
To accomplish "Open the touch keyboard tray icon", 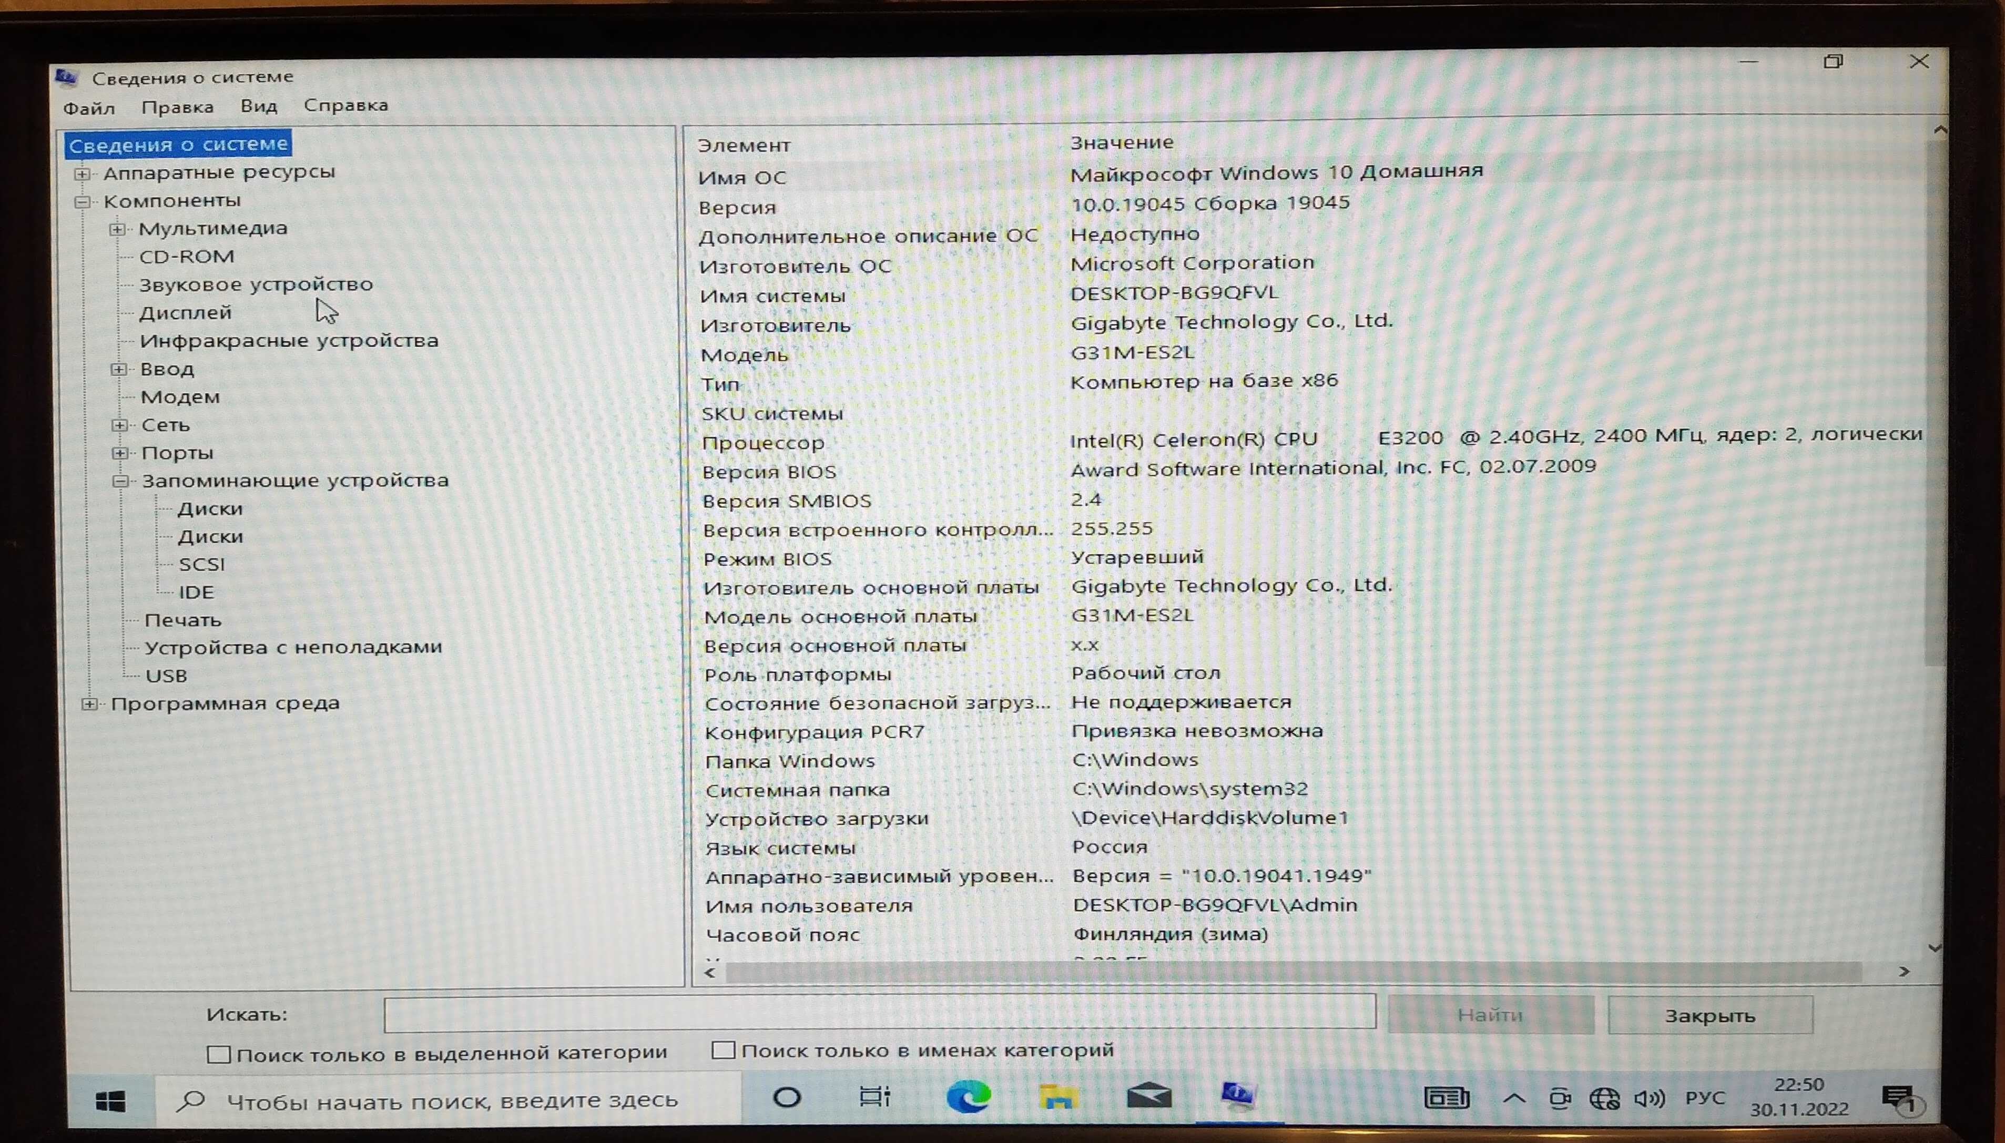I will pos(1447,1097).
